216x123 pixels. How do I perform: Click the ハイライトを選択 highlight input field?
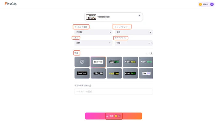114,92
